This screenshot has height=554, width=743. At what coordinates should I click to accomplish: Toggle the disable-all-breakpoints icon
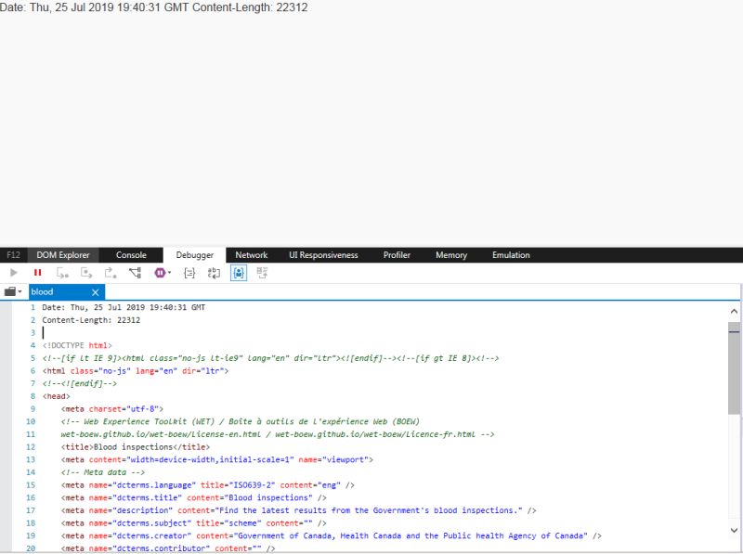tap(260, 272)
